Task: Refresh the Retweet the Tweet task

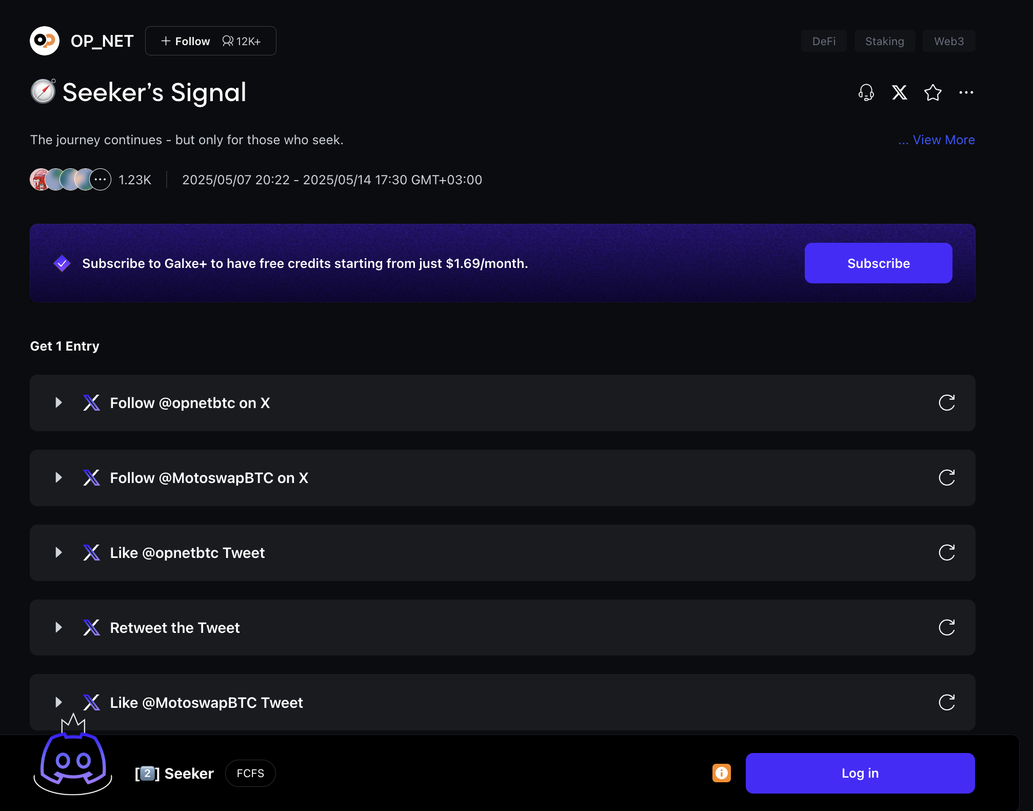Action: (946, 627)
